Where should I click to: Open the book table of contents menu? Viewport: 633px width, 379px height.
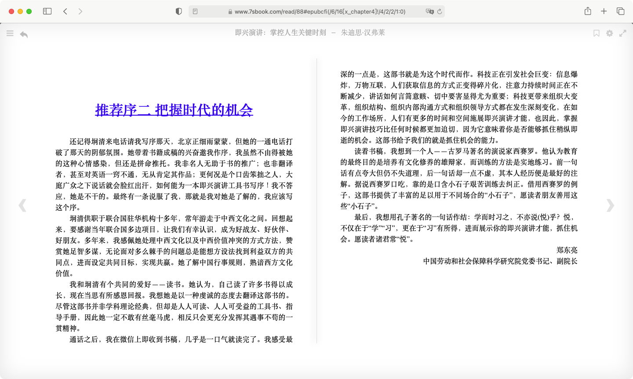(x=10, y=33)
